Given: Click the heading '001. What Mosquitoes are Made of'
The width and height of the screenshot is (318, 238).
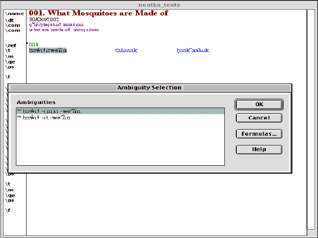Looking at the screenshot, I should click(98, 13).
